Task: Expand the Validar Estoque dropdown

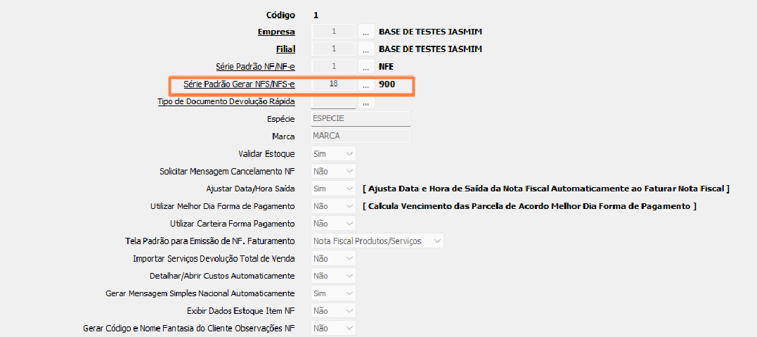Action: [334, 153]
